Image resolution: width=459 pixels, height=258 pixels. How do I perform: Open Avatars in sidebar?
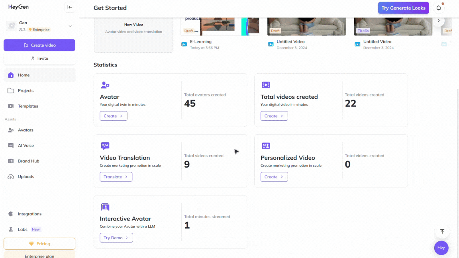[39, 130]
